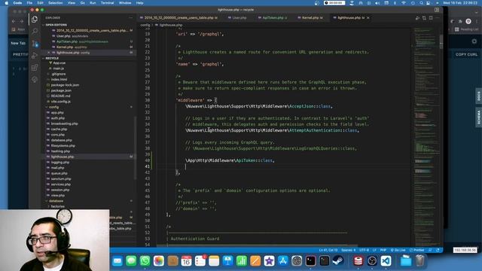Open the Terminal menu
The height and width of the screenshot is (271, 482).
tap(107, 3)
